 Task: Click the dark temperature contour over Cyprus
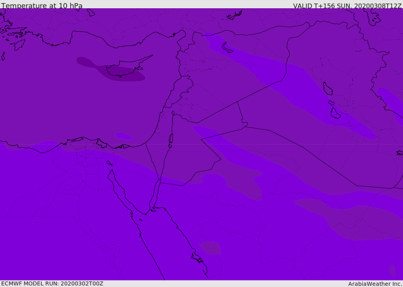[x=111, y=69]
